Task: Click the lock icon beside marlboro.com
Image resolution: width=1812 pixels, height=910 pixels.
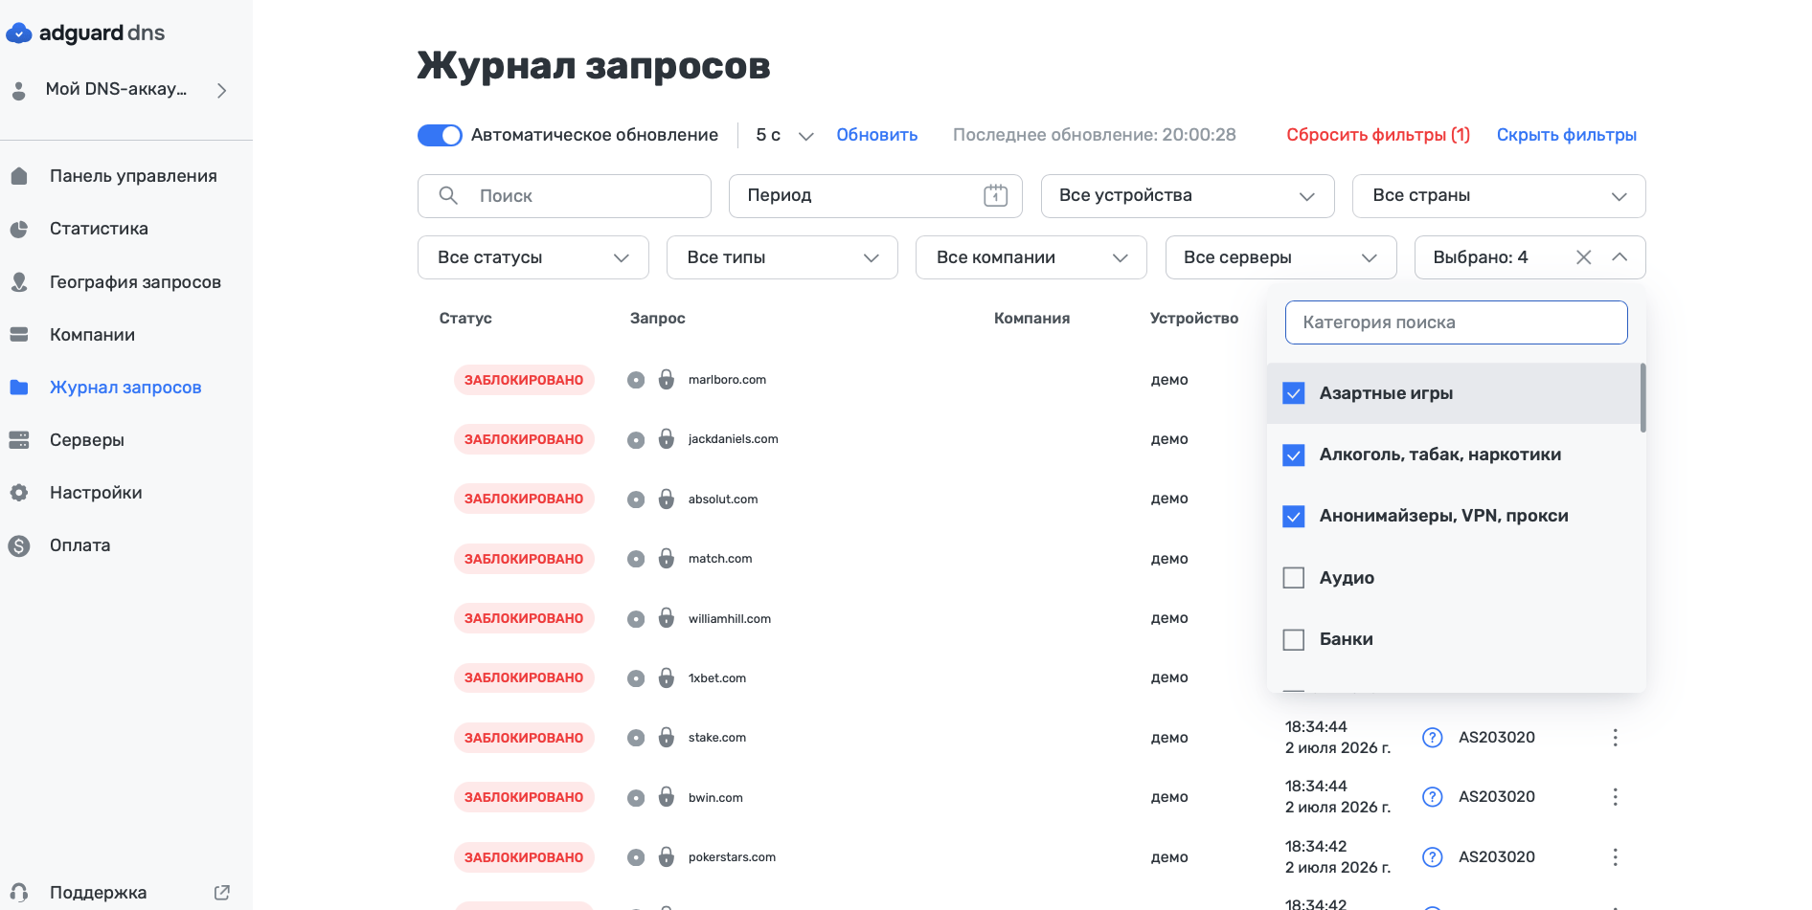Action: pyautogui.click(x=667, y=380)
